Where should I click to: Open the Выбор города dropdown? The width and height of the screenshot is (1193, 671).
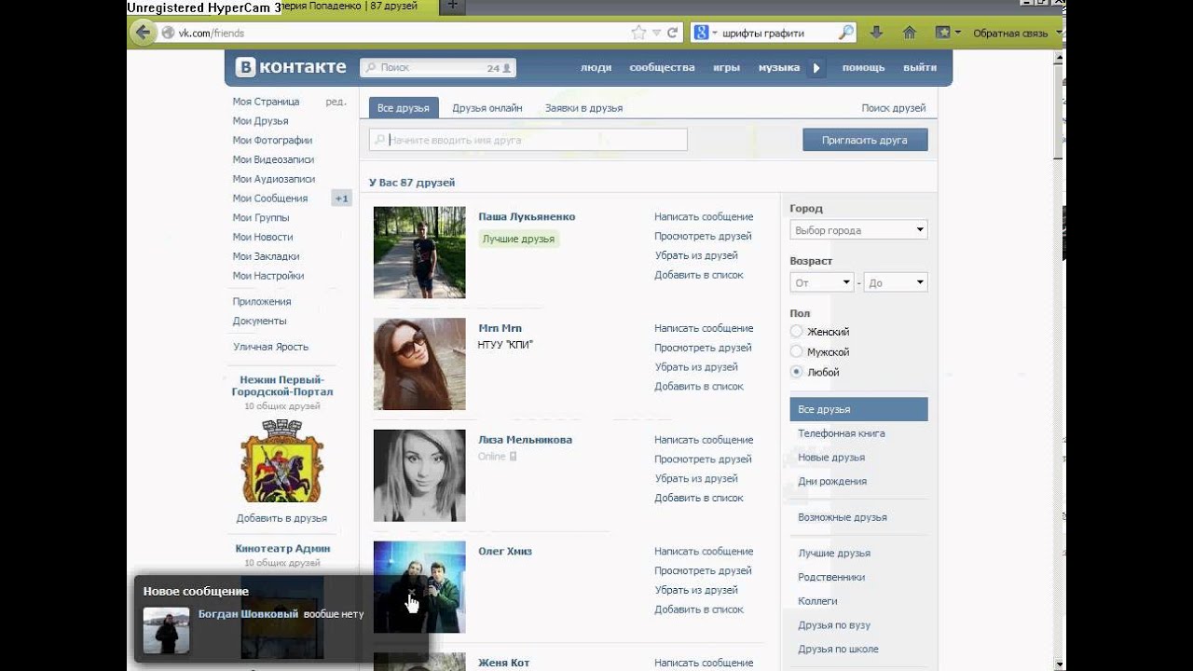pos(858,229)
